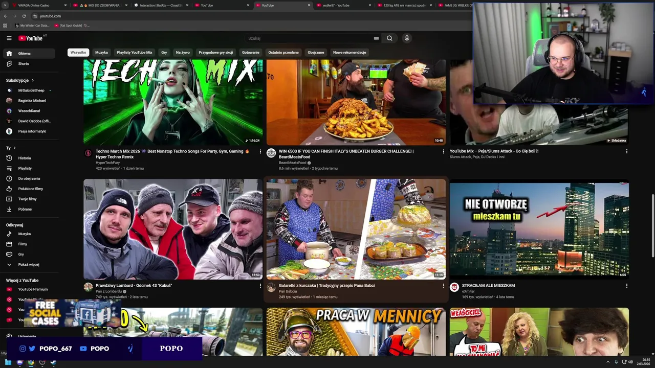Open options menu for Peja/Slums Attack mix
The image size is (655, 368).
tap(626, 151)
